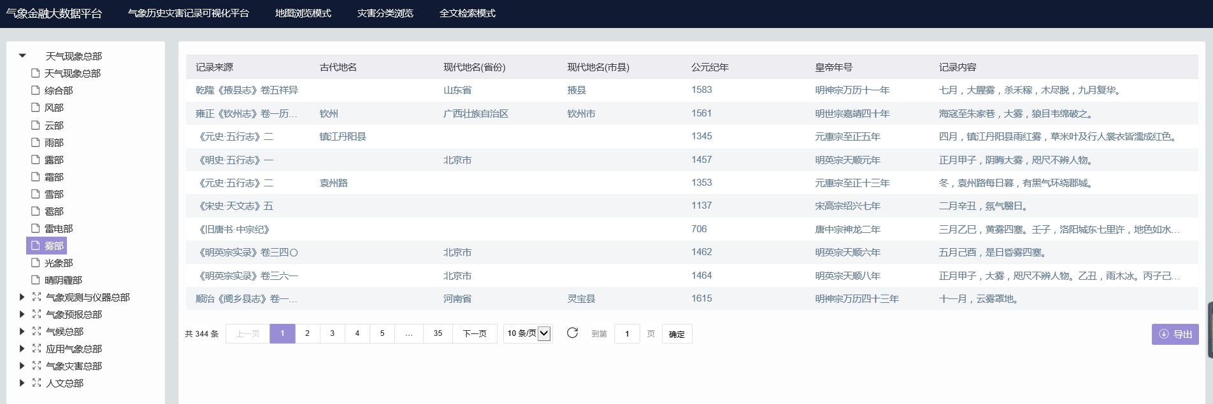Switch to 全文检索模式 in the navbar
1213x404 pixels.
(467, 13)
